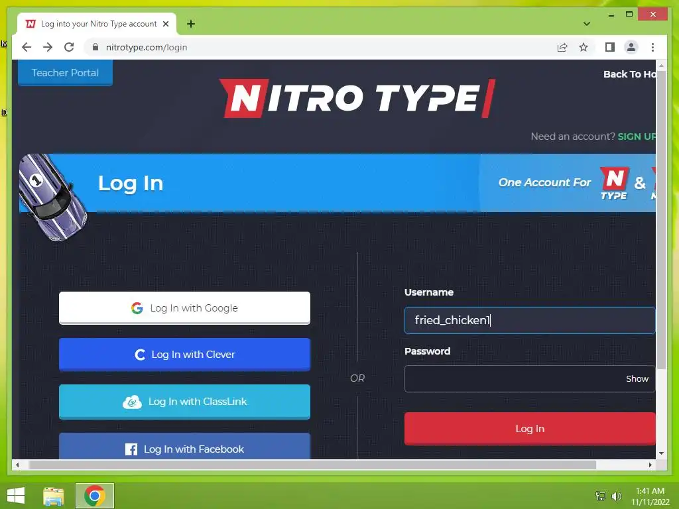Click the Nitro Type logo
Screen dimensions: 679x509
point(357,98)
